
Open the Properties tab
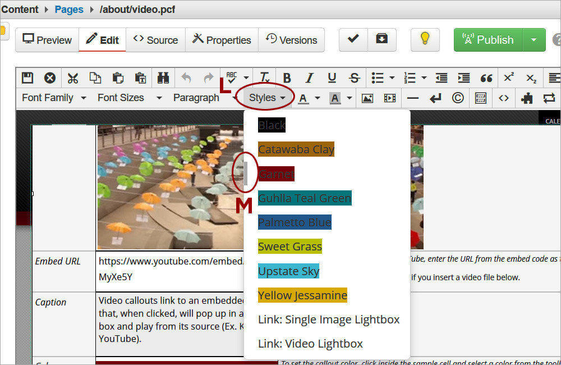click(221, 40)
